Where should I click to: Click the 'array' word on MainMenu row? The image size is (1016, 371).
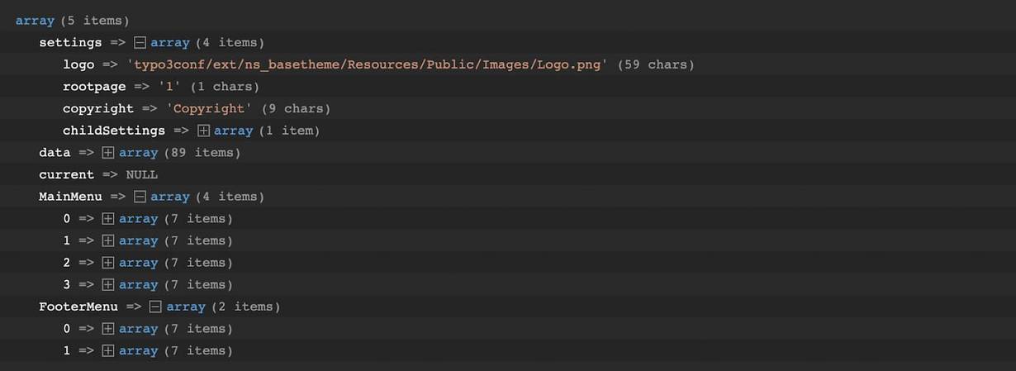170,197
